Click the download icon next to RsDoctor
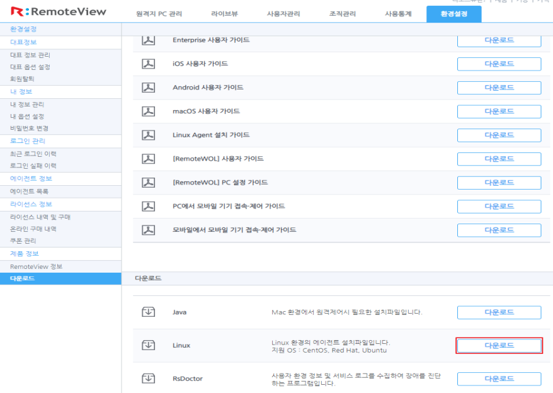The image size is (553, 393). click(x=148, y=379)
